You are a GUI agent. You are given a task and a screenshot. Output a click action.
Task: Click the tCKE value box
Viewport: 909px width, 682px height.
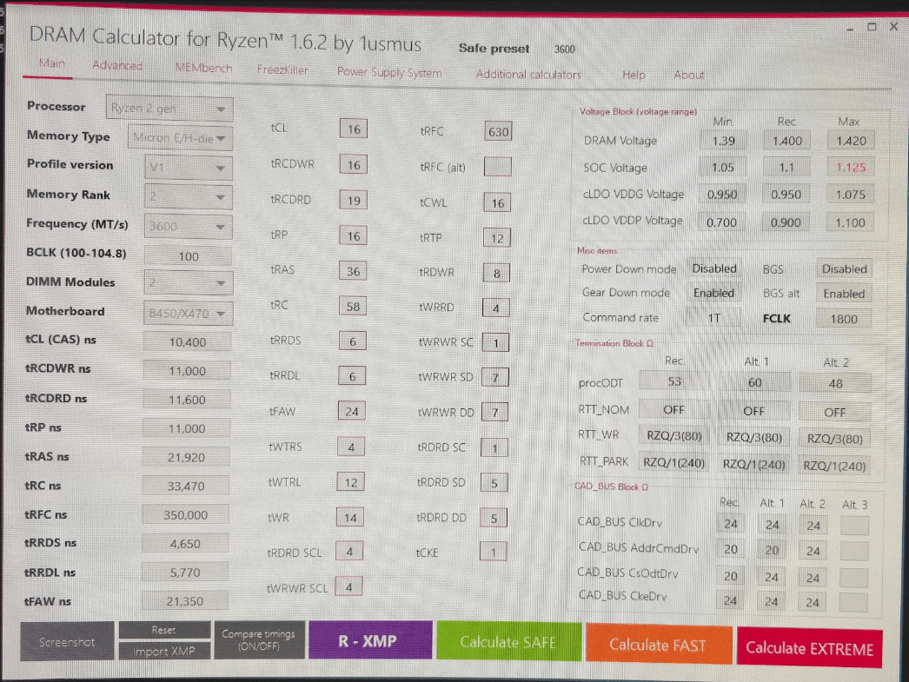click(x=494, y=553)
